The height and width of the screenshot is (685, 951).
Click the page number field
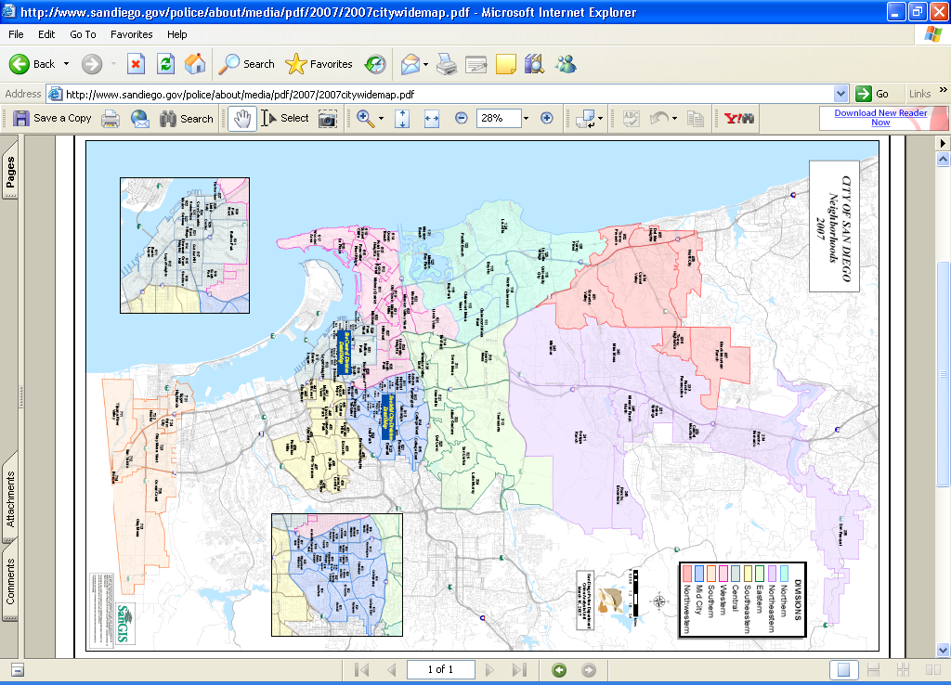pos(440,669)
